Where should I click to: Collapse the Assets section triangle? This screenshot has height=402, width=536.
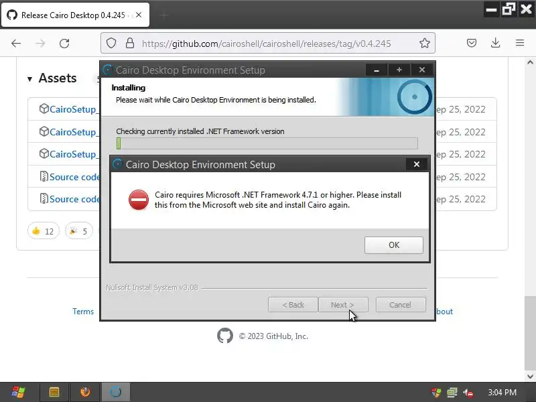click(29, 79)
